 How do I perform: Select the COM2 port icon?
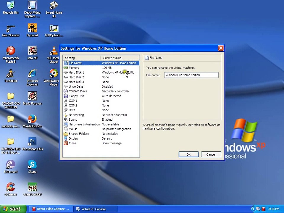(x=66, y=105)
